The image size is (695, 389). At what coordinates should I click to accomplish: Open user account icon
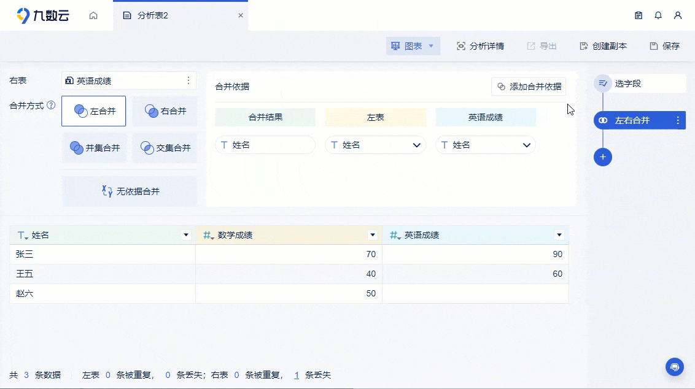pos(678,15)
